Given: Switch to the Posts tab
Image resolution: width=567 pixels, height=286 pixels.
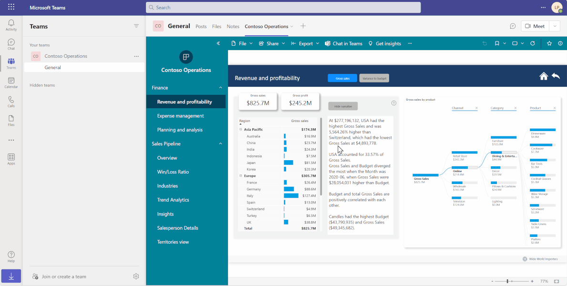Looking at the screenshot, I should pos(201,26).
